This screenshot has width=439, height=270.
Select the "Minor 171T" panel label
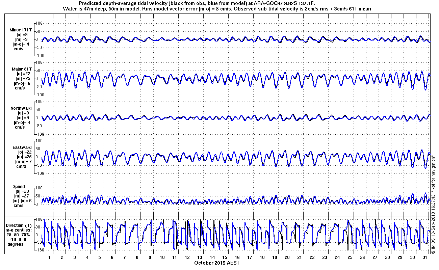pos(21,30)
